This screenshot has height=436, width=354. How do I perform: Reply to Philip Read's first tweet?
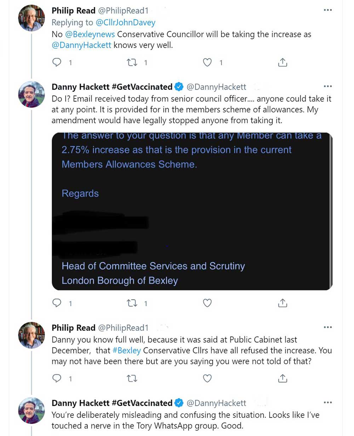point(57,63)
